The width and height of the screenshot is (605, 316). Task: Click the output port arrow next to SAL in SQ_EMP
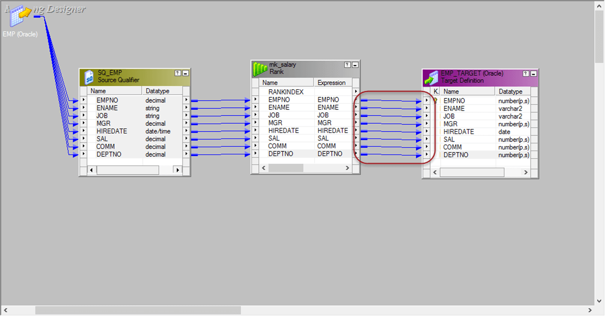pyautogui.click(x=186, y=138)
